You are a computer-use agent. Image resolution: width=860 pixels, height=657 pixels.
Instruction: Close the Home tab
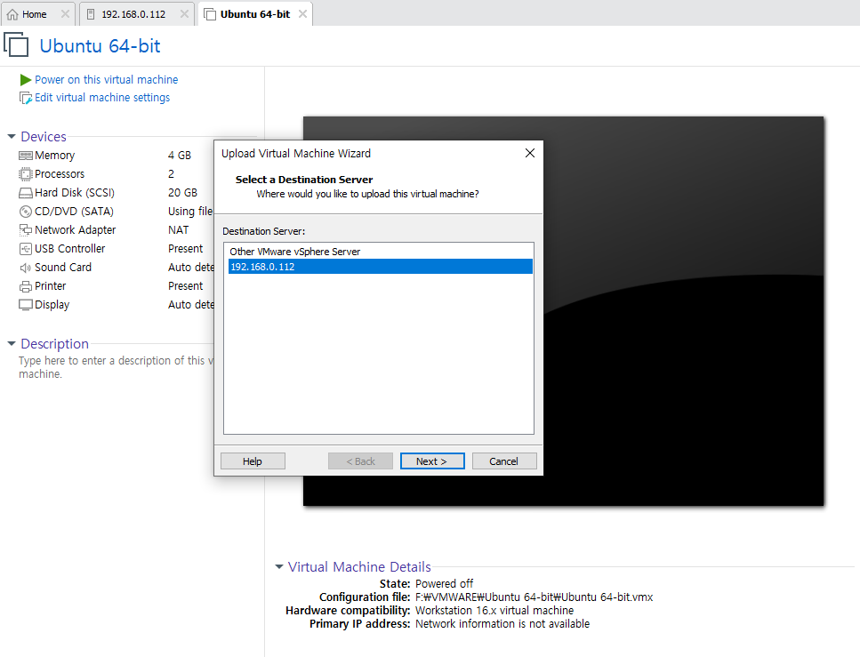click(65, 13)
